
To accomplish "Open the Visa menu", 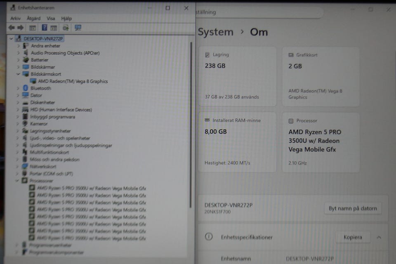I will 51,19.
